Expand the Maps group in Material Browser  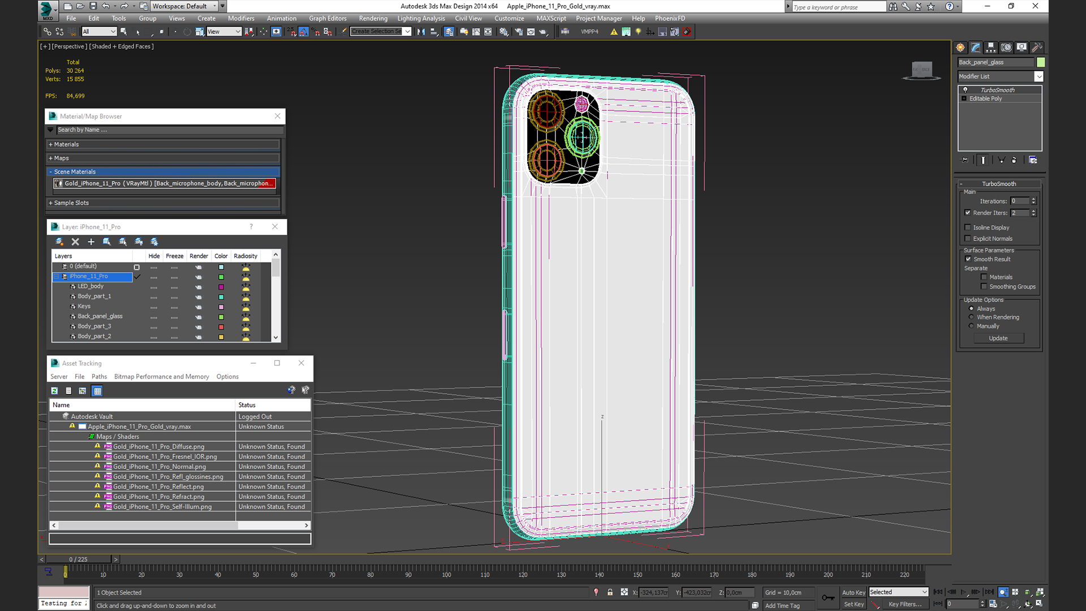point(163,158)
